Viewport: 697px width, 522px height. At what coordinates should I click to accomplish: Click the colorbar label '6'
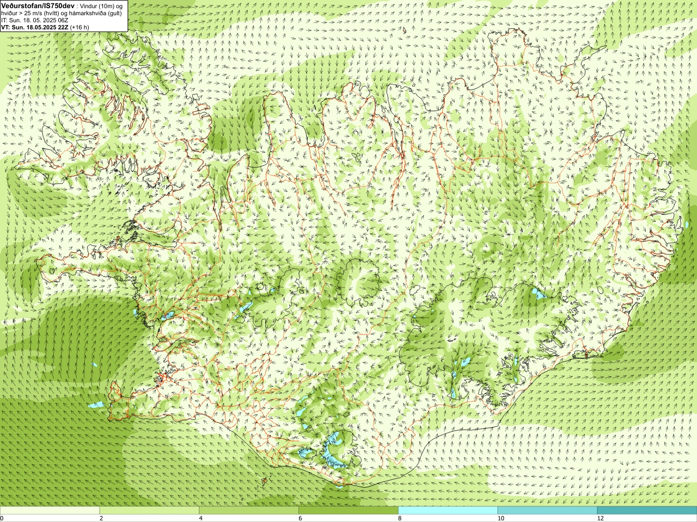pos(300,518)
